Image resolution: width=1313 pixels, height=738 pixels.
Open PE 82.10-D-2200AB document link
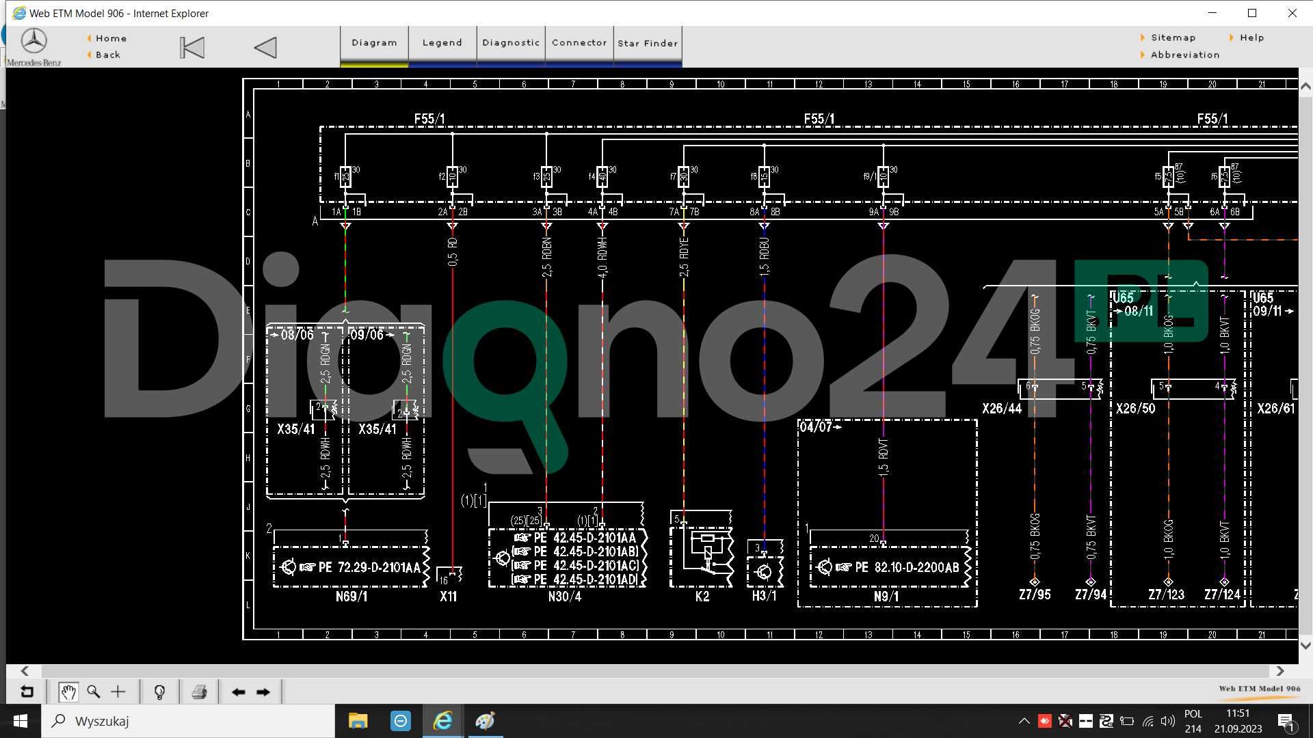(897, 567)
